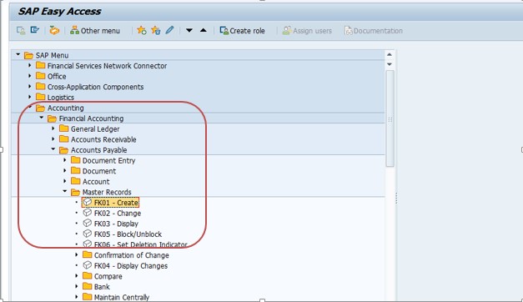Select FK04 - Display Changes transaction
This screenshot has height=302, width=523.
point(131,266)
